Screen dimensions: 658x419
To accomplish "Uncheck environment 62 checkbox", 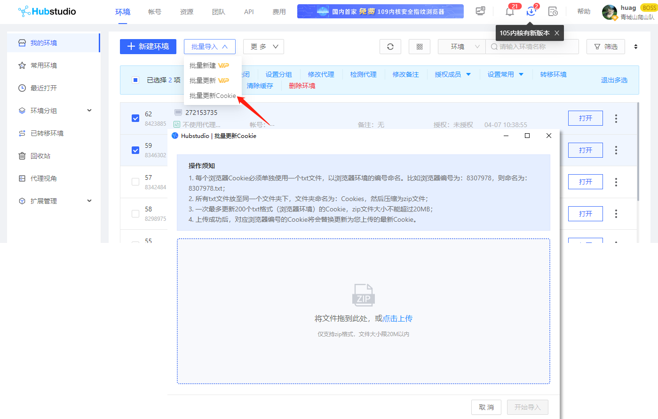I will [x=135, y=118].
